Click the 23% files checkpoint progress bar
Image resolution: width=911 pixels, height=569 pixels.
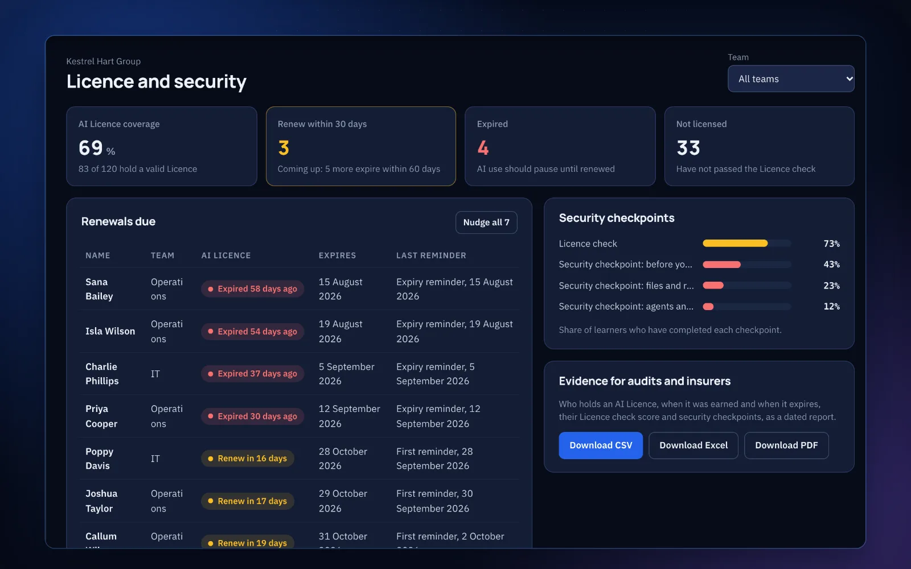pos(747,286)
